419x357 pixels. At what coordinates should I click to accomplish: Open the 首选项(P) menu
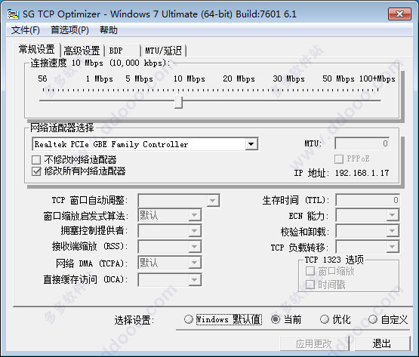click(x=69, y=30)
